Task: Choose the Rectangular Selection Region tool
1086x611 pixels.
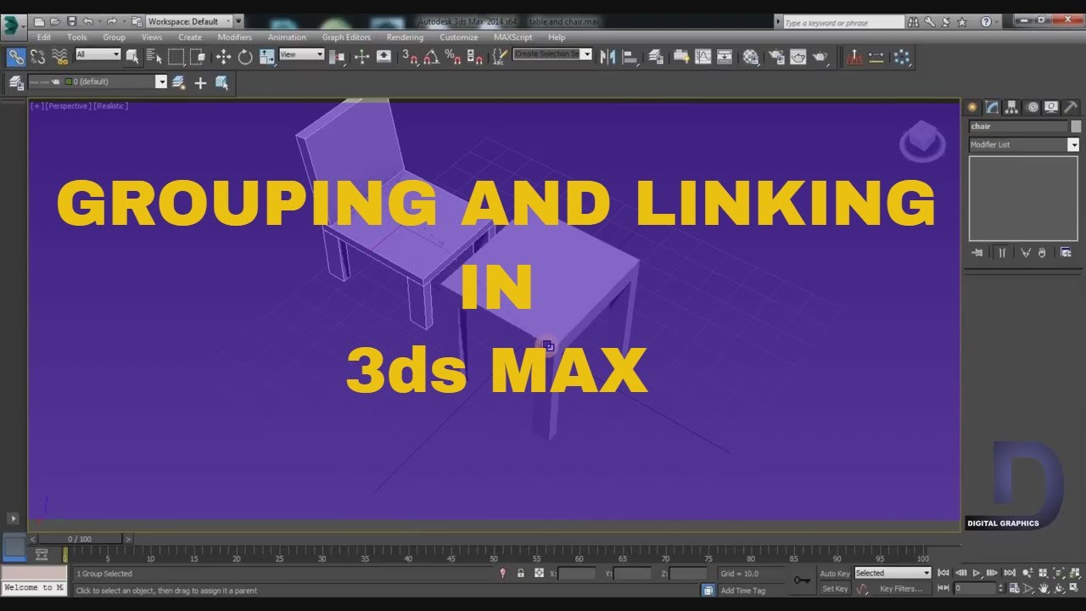Action: [x=176, y=57]
